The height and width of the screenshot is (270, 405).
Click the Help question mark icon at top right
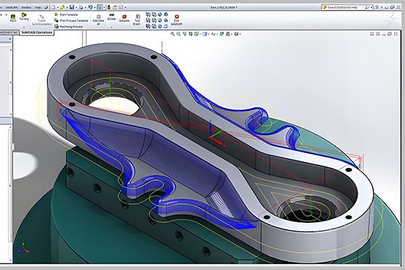pyautogui.click(x=377, y=7)
